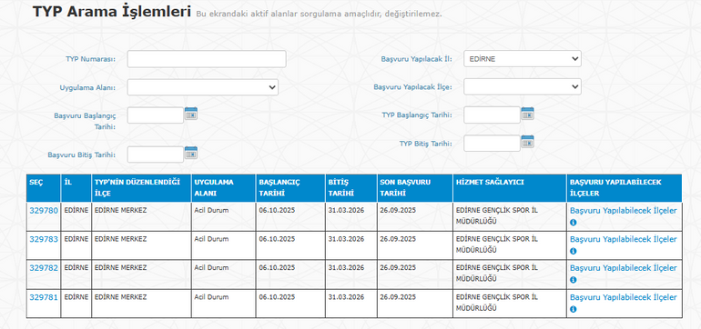The width and height of the screenshot is (701, 329).
Task: Open calendar for TYP Başlangıç Tarihi
Action: coord(527,114)
